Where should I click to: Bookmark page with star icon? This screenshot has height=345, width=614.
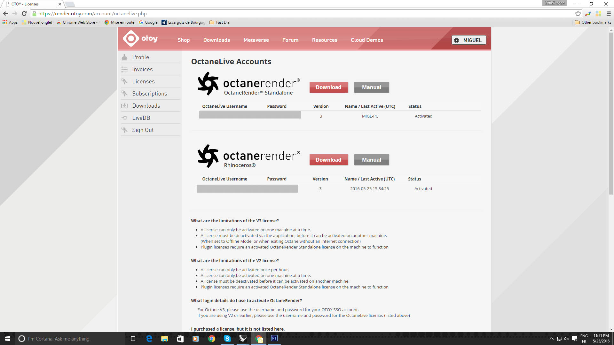(578, 13)
